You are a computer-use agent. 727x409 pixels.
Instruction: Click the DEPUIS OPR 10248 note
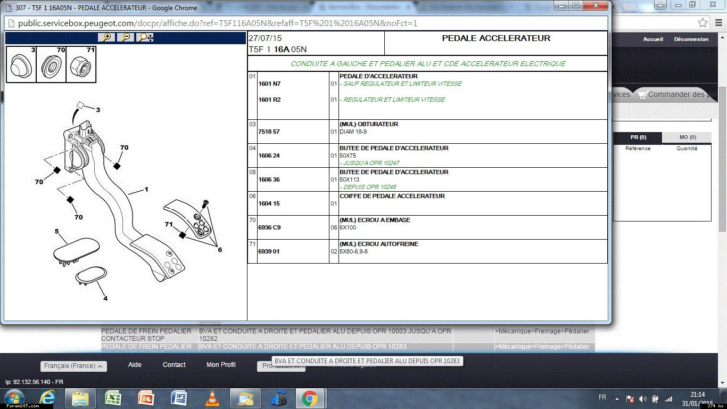click(x=368, y=187)
